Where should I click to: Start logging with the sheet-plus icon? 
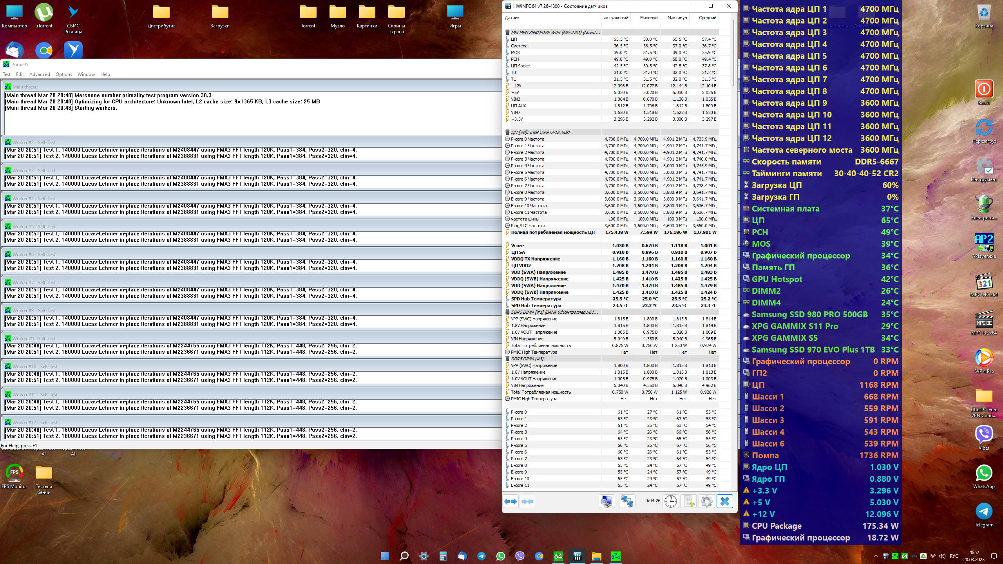(689, 501)
